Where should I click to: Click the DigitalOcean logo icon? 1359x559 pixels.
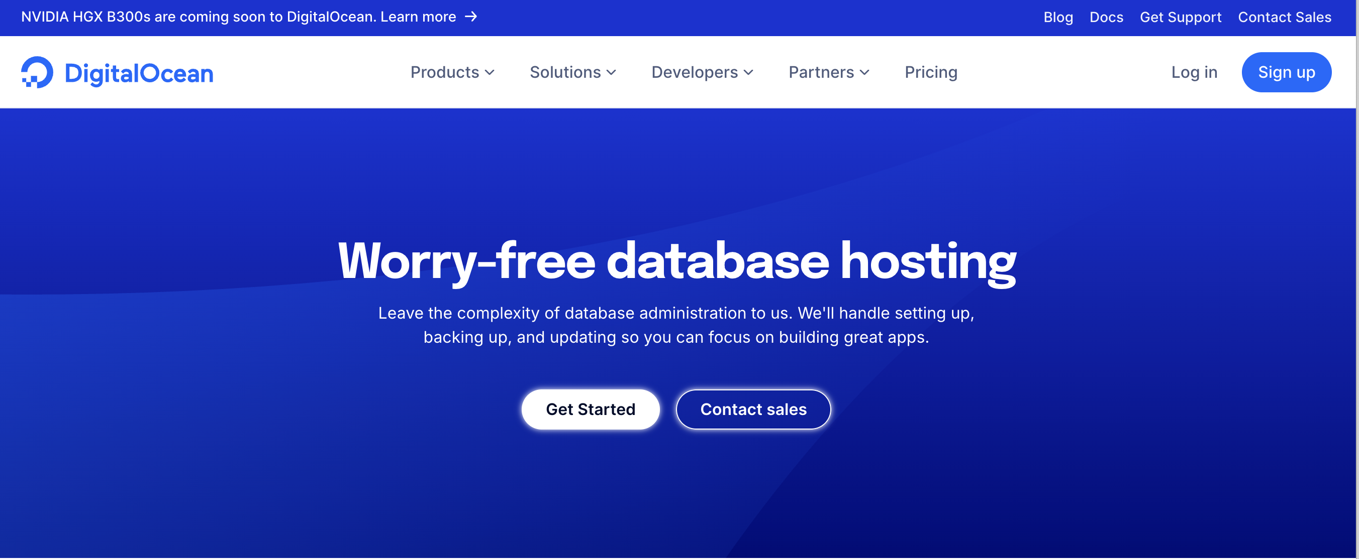(37, 72)
